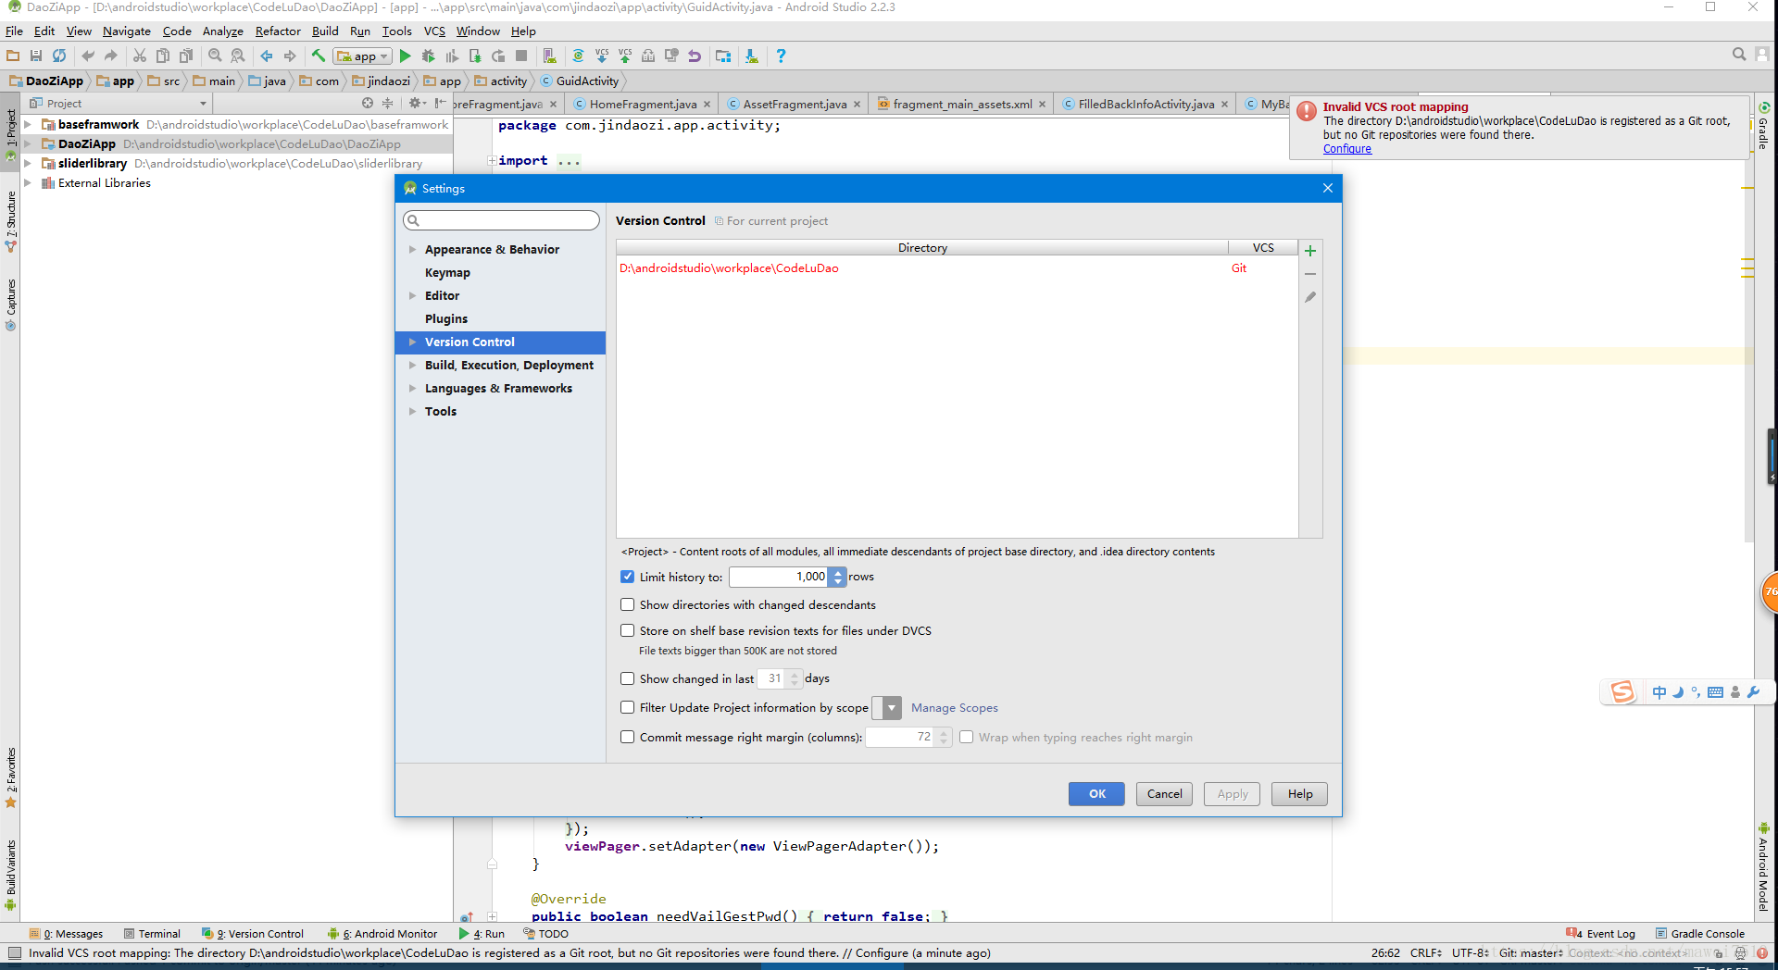Click the Search Everywhere magnifier icon

(1739, 55)
